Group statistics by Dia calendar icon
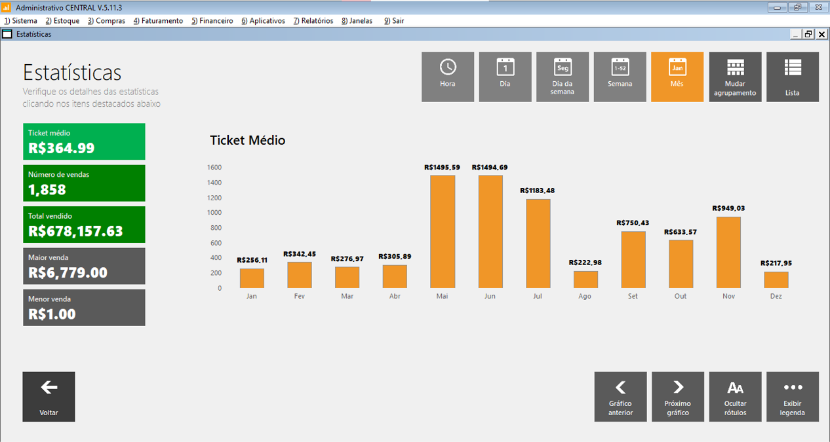The width and height of the screenshot is (830, 442). click(x=505, y=77)
